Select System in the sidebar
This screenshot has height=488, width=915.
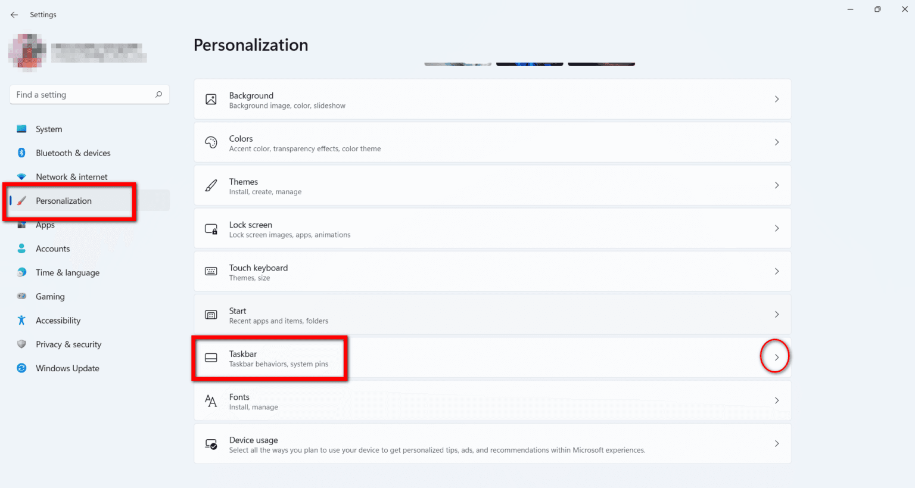tap(48, 129)
